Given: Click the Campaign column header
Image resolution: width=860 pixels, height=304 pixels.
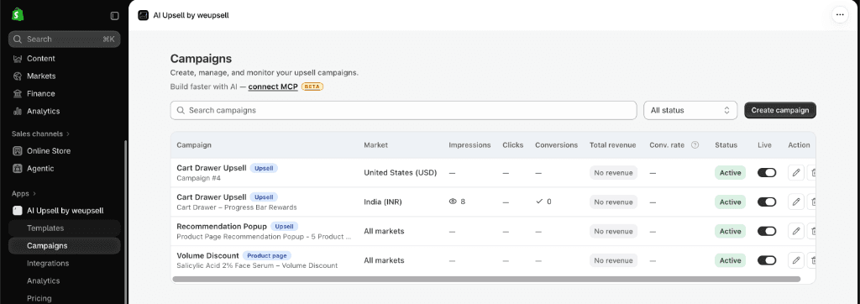Looking at the screenshot, I should 194,145.
